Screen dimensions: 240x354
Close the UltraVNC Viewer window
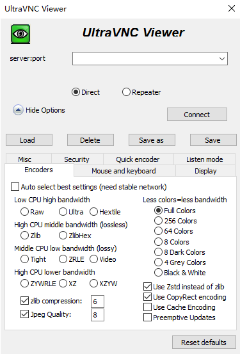point(232,8)
